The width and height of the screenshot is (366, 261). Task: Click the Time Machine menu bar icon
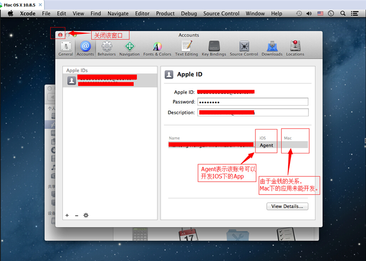coord(299,14)
